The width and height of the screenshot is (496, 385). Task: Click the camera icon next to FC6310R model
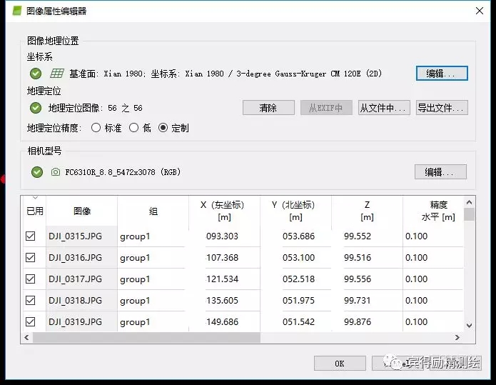[x=56, y=172]
